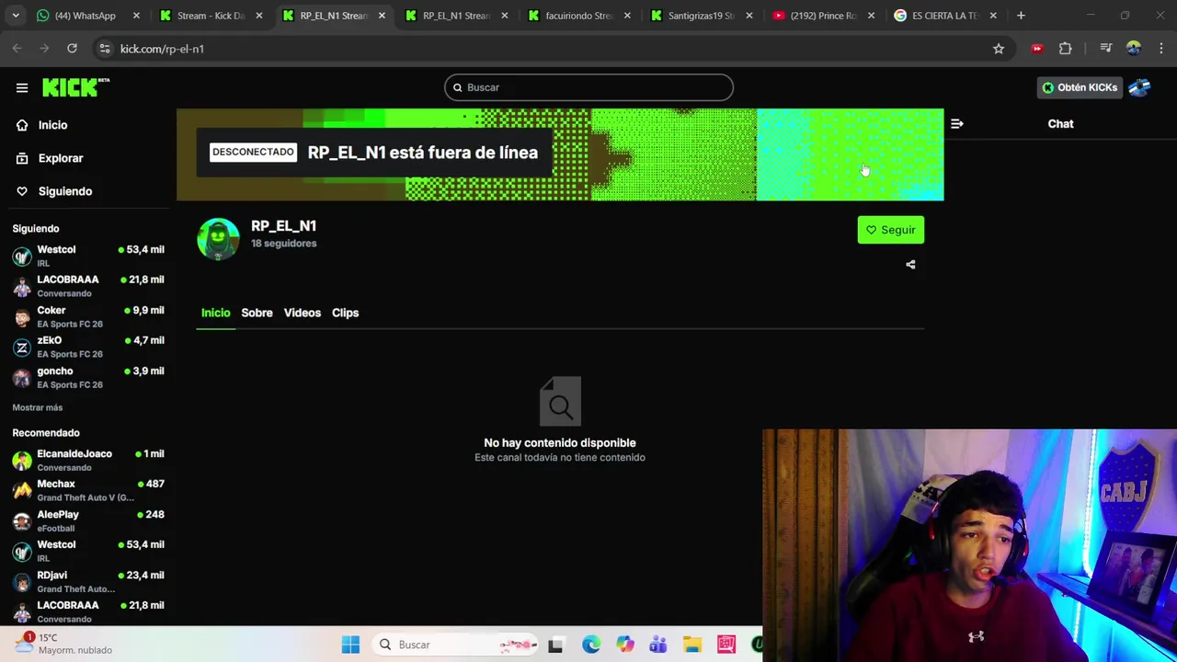Viewport: 1177px width, 662px height.
Task: Open the tab search dropdown arrow
Action: click(16, 16)
